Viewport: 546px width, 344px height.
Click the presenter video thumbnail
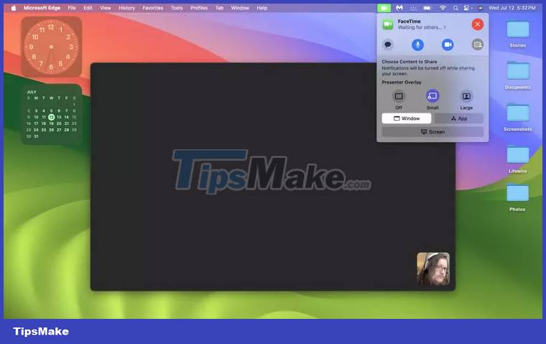[x=433, y=269]
